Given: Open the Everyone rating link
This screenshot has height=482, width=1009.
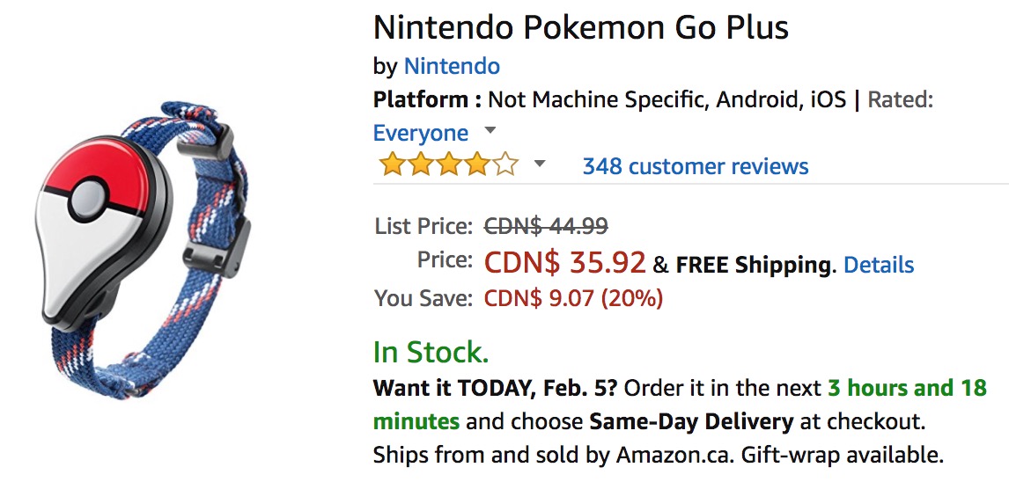Looking at the screenshot, I should pyautogui.click(x=421, y=133).
